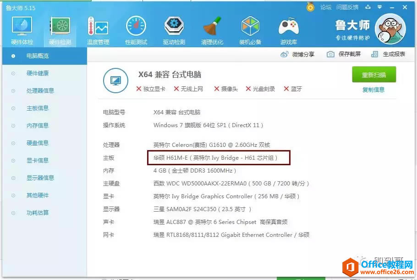
Task: Click 生成报表 report icon
Action: click(374, 54)
